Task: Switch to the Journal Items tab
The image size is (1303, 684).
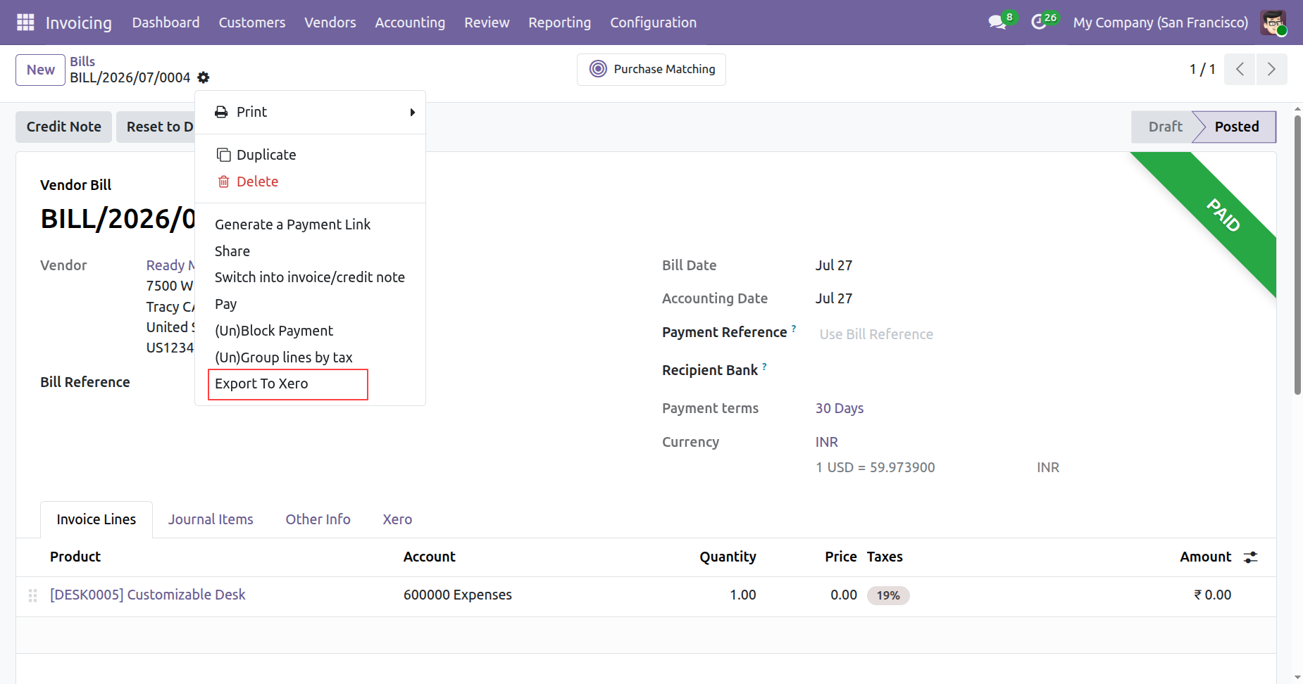Action: coord(211,519)
